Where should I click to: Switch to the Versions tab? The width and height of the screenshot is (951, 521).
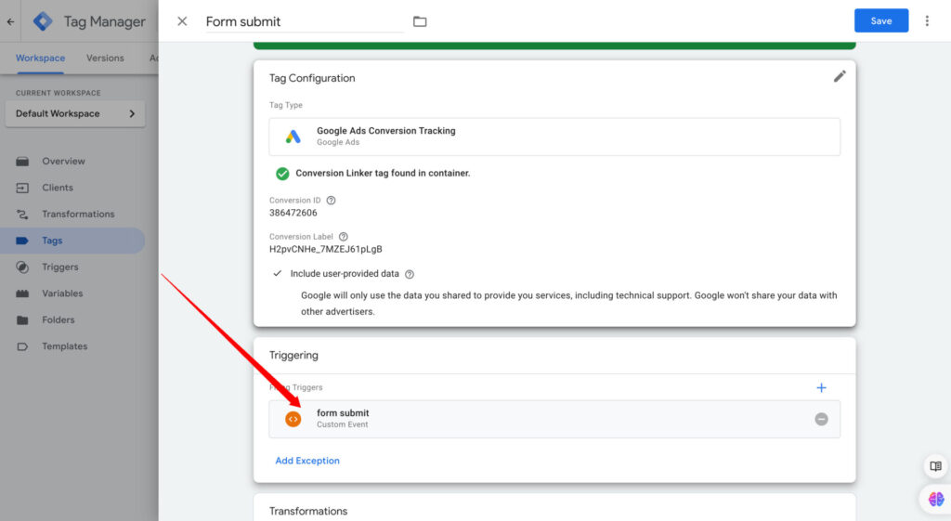click(105, 59)
